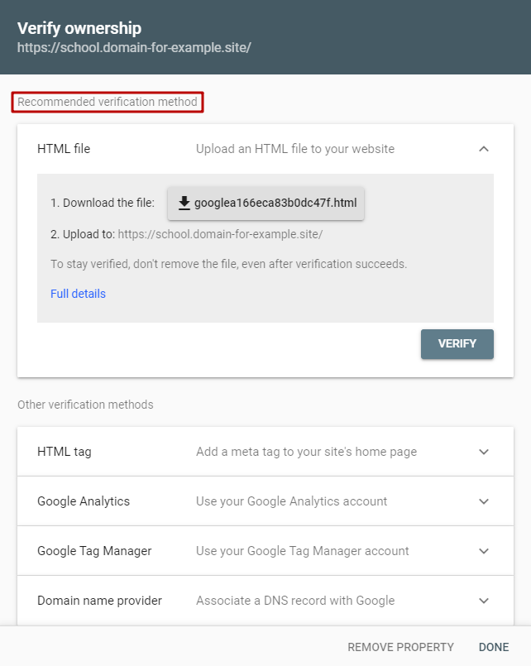The width and height of the screenshot is (531, 666).
Task: Click REMOVE PROPERTY
Action: coord(400,647)
